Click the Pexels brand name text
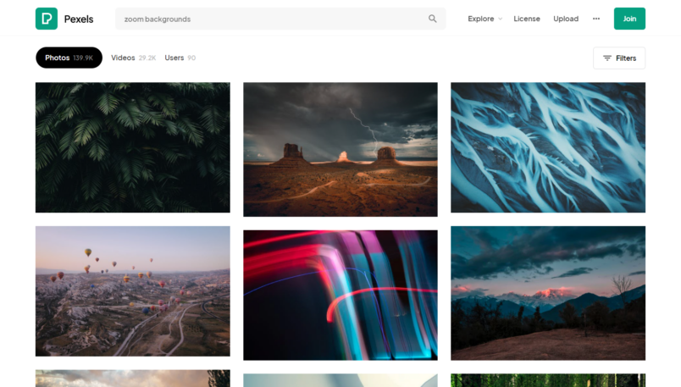 80,19
